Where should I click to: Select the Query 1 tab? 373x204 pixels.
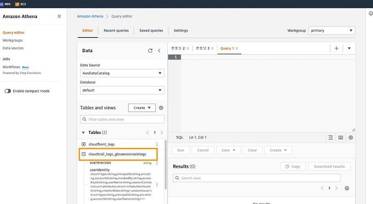coord(227,48)
